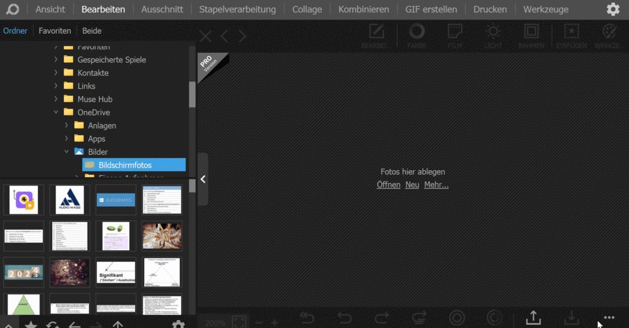Click the Rahmen frame tool icon

531,34
